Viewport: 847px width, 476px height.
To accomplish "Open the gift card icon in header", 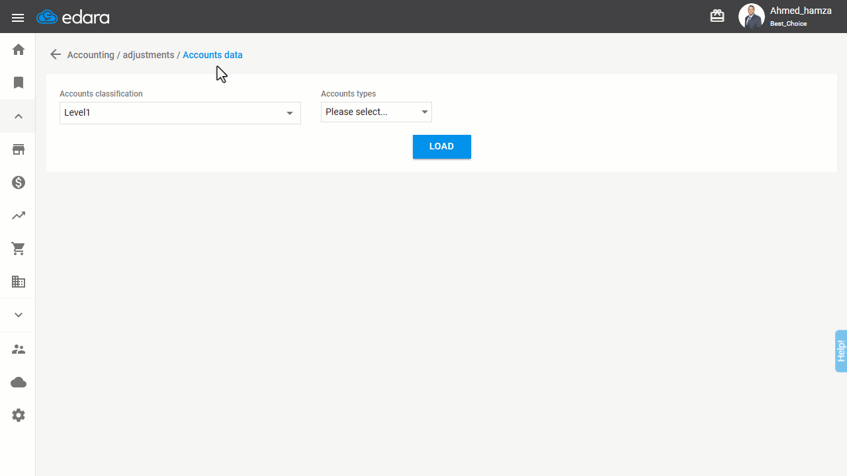I will tap(717, 16).
